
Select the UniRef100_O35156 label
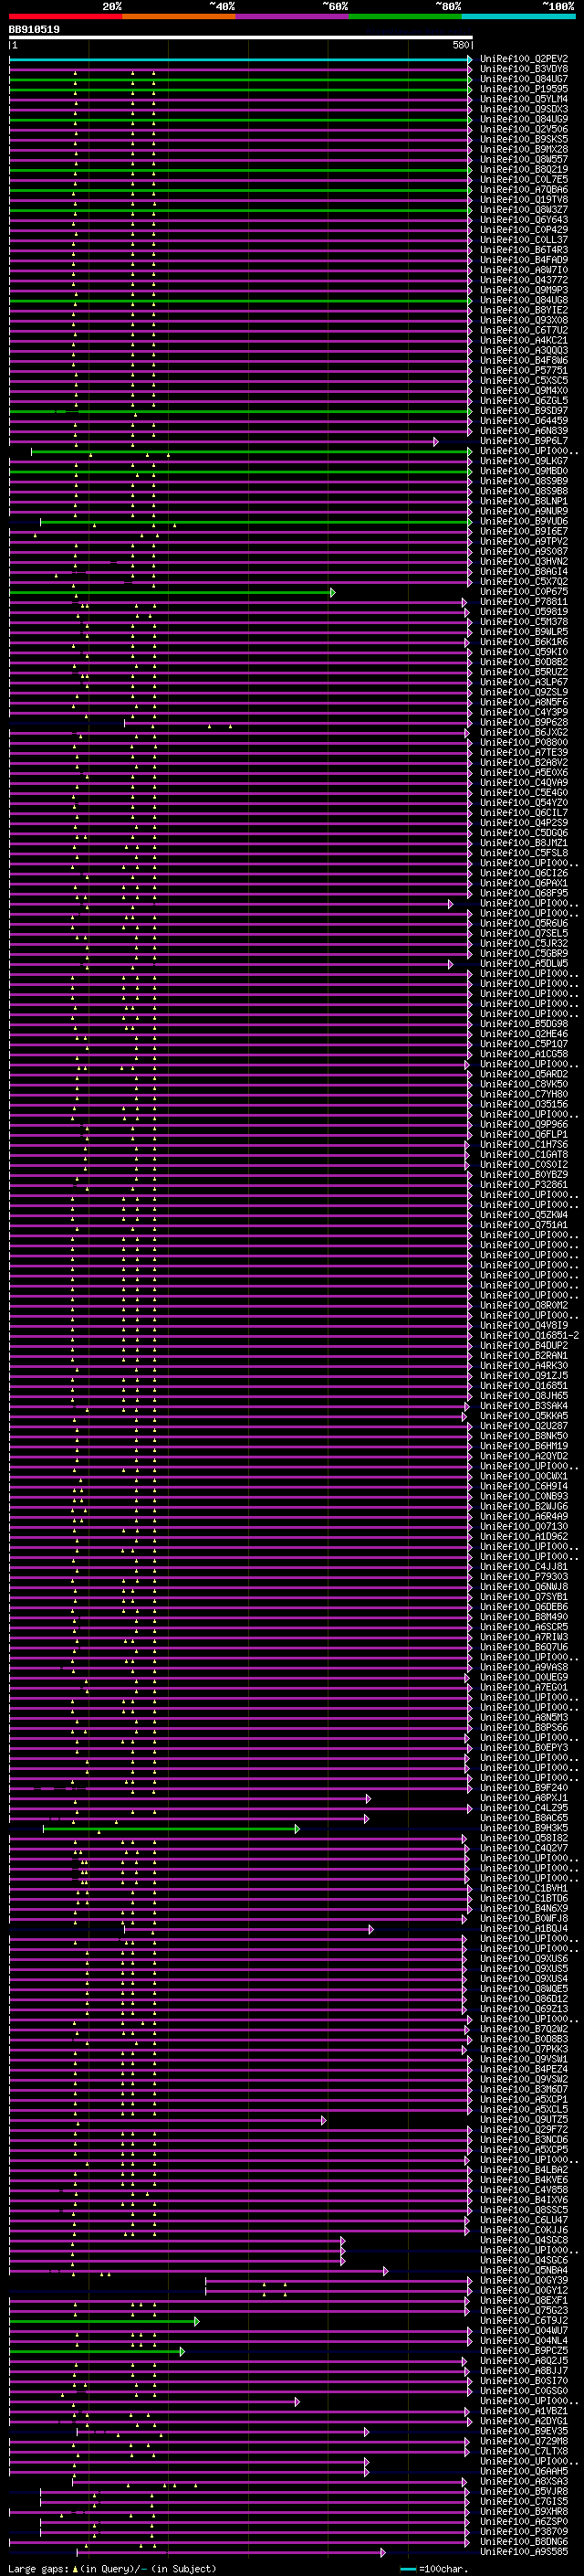(x=524, y=1104)
